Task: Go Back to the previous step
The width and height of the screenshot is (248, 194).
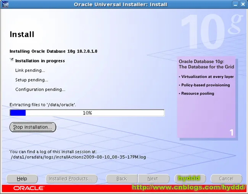Action: point(122,179)
